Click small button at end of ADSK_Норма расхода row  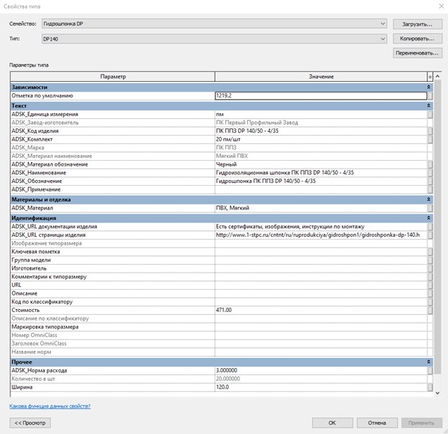coord(430,370)
